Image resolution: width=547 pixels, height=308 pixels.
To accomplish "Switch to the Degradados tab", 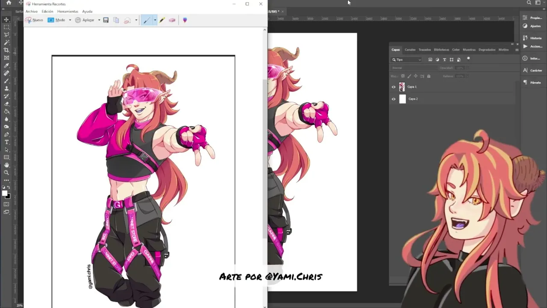I will pyautogui.click(x=487, y=50).
